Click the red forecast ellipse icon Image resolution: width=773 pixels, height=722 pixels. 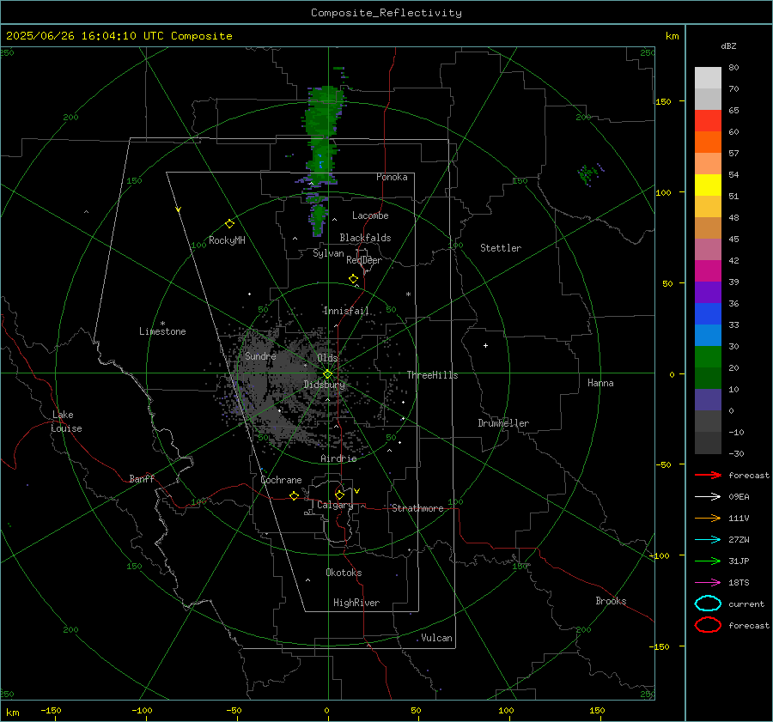tap(708, 625)
